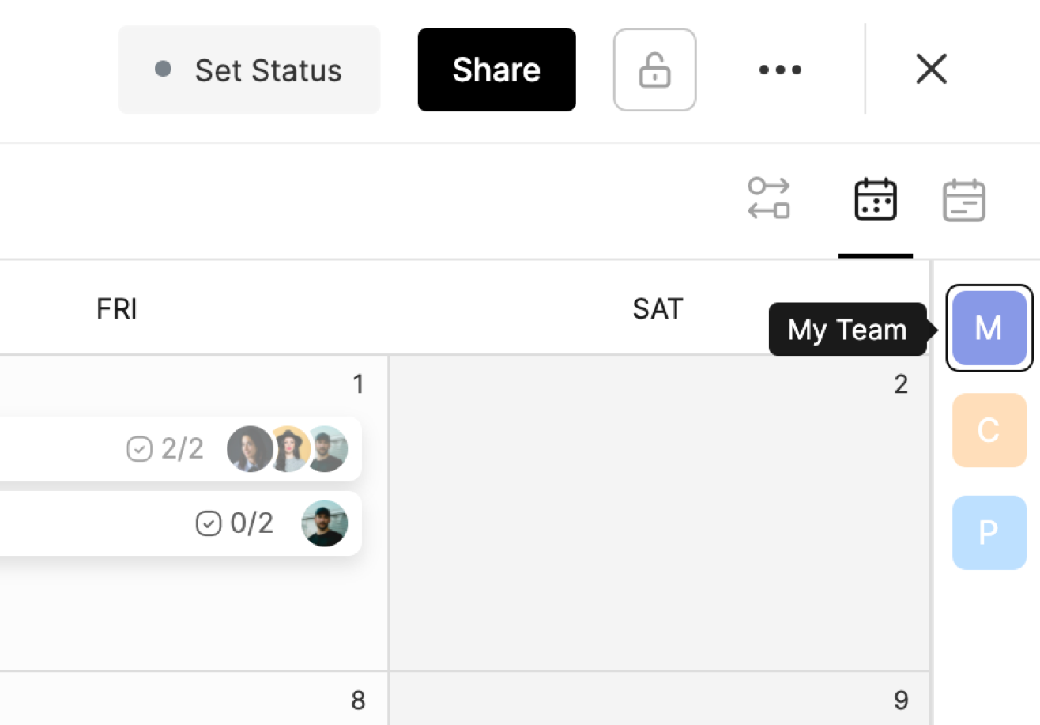Click the 2/2 subtask checkmark icon
The image size is (1040, 725).
(139, 449)
